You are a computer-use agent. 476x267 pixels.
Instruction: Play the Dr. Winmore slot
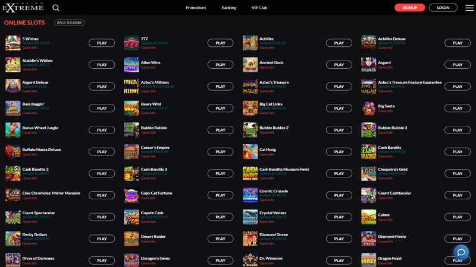339,260
